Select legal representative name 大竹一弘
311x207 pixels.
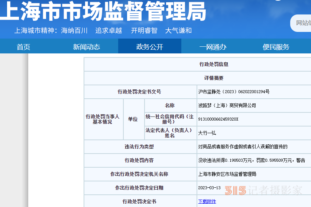pyautogui.click(x=207, y=133)
